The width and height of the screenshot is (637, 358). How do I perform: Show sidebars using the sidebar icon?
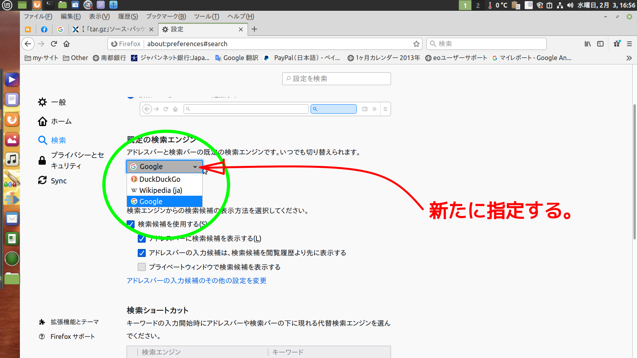click(x=600, y=44)
